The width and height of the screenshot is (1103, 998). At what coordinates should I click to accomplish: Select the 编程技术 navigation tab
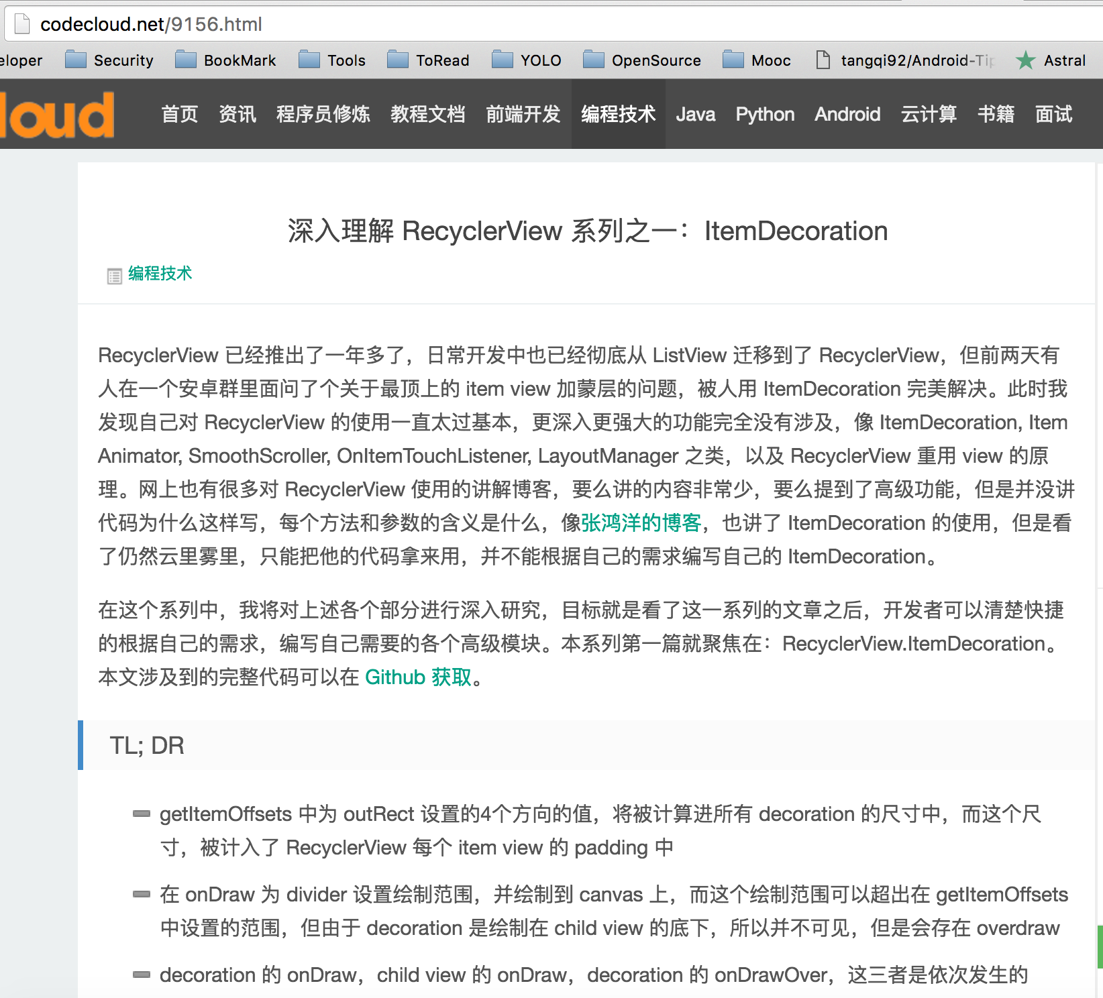click(x=618, y=115)
